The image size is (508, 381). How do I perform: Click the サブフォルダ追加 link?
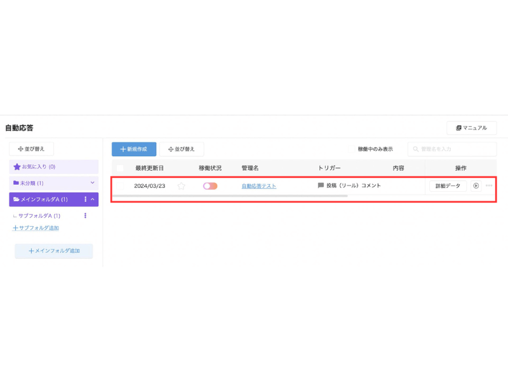36,228
